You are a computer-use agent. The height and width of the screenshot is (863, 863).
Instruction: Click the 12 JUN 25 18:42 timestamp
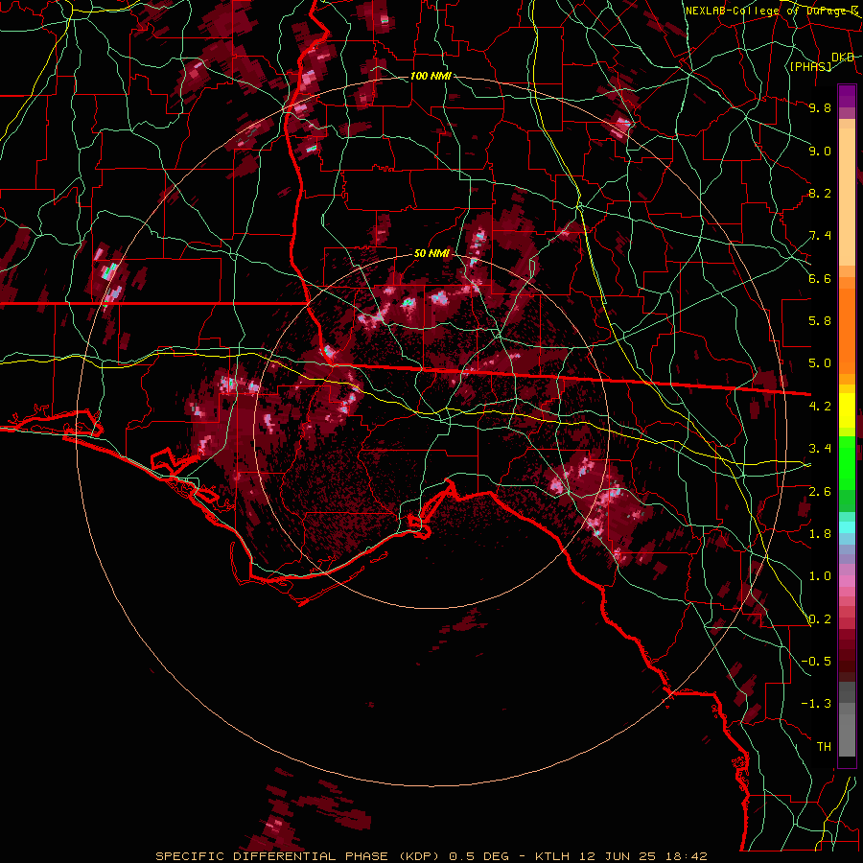642,856
